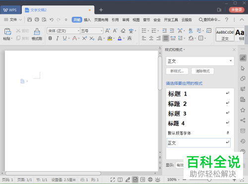Viewport: 248px width, 184px height.
Task: Switch to web layout globe icon
Action: coord(150,180)
